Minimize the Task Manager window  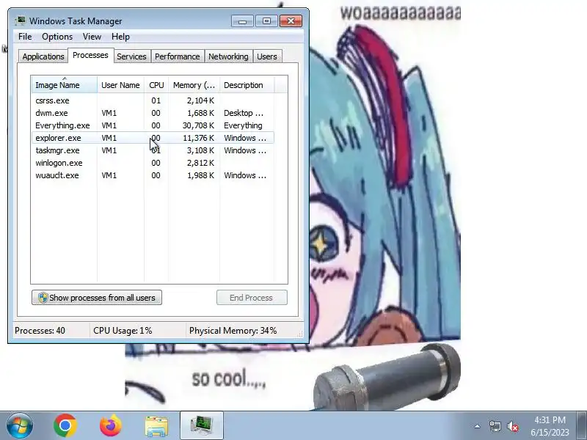click(243, 21)
